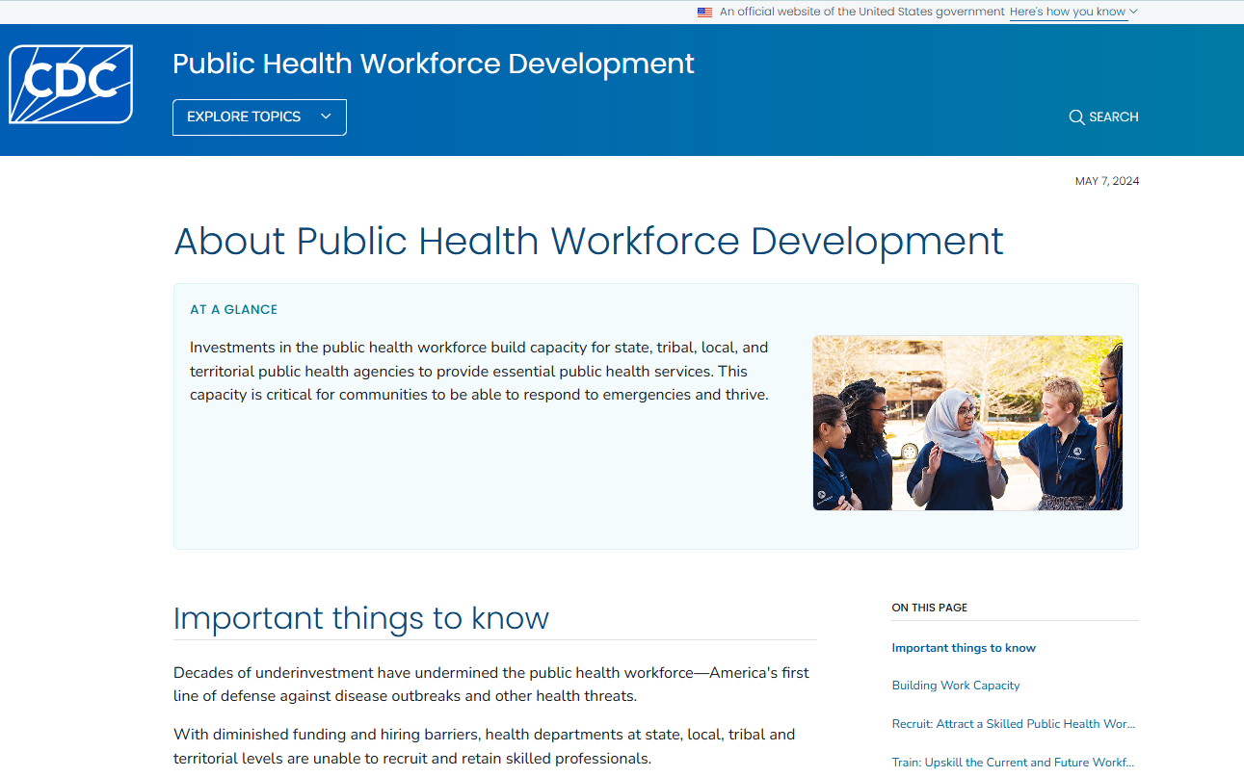
Task: Open Public Health Workforce Development site title
Action: (x=434, y=64)
